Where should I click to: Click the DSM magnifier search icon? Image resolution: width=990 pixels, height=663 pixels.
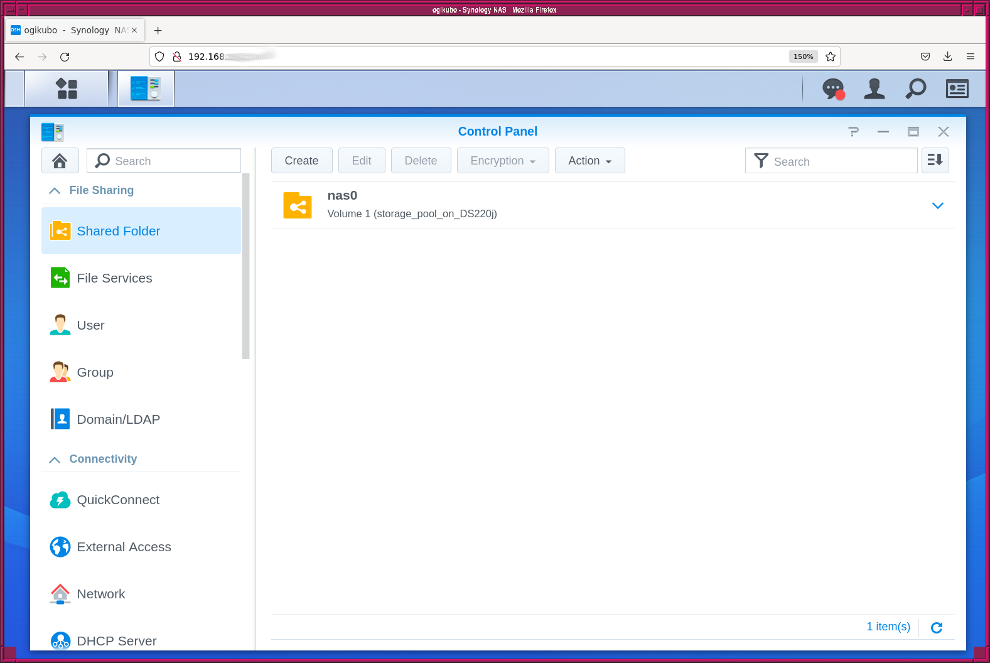[915, 89]
